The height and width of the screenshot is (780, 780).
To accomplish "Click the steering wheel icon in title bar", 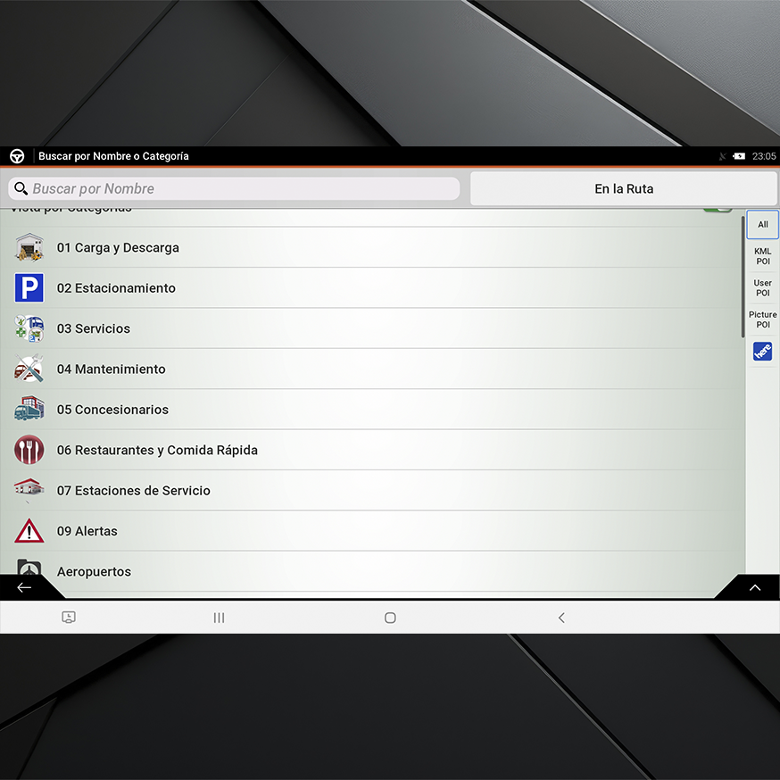I will [x=17, y=156].
